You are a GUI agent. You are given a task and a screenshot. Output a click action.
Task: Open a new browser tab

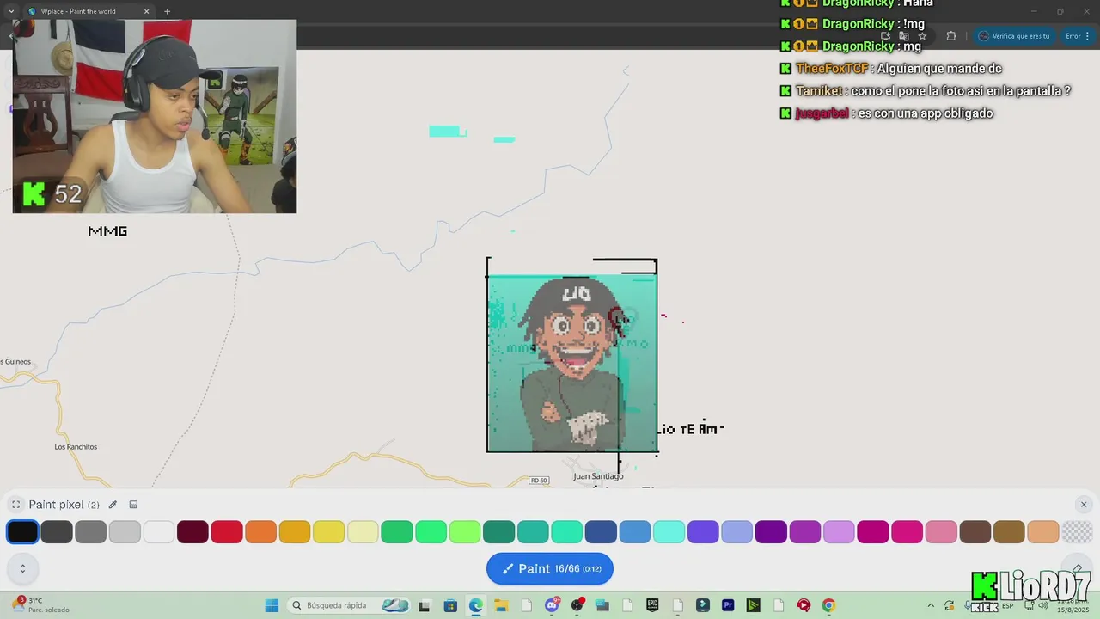pyautogui.click(x=167, y=11)
